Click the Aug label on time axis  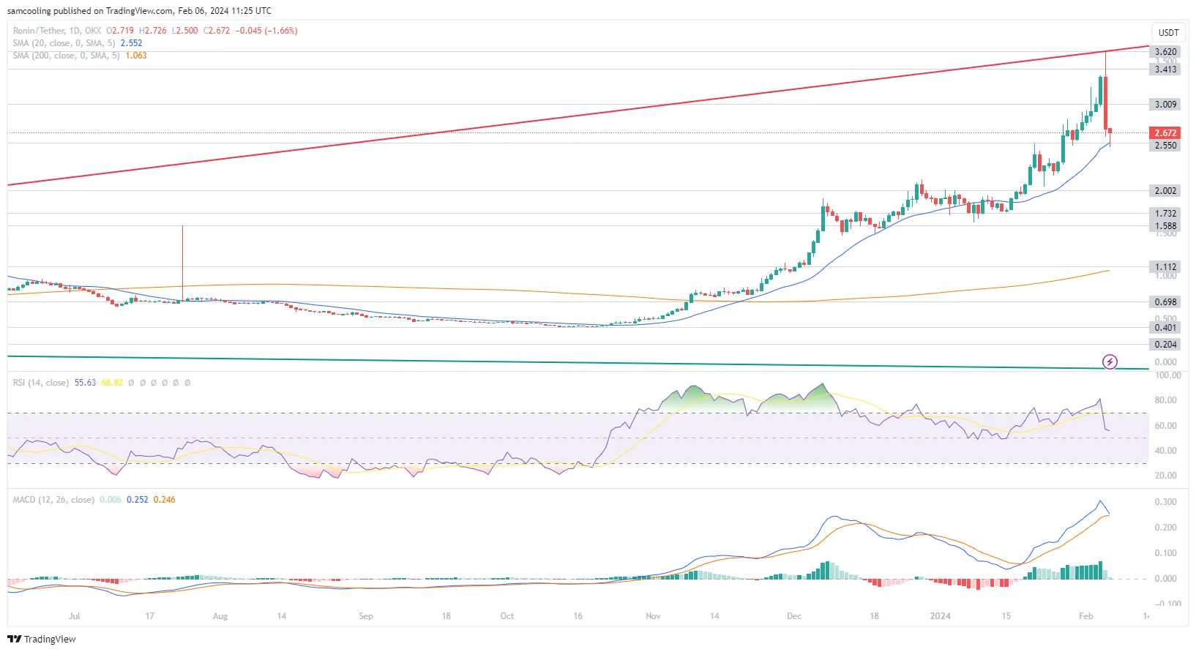[220, 616]
